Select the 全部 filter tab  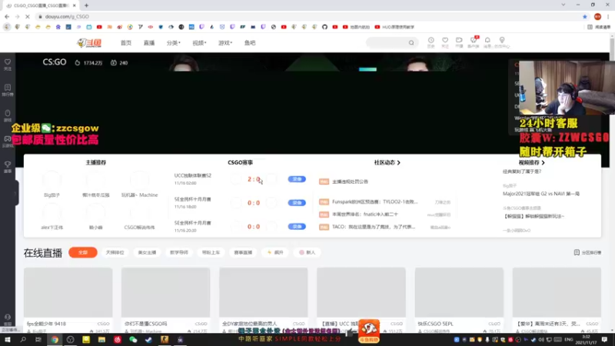83,252
